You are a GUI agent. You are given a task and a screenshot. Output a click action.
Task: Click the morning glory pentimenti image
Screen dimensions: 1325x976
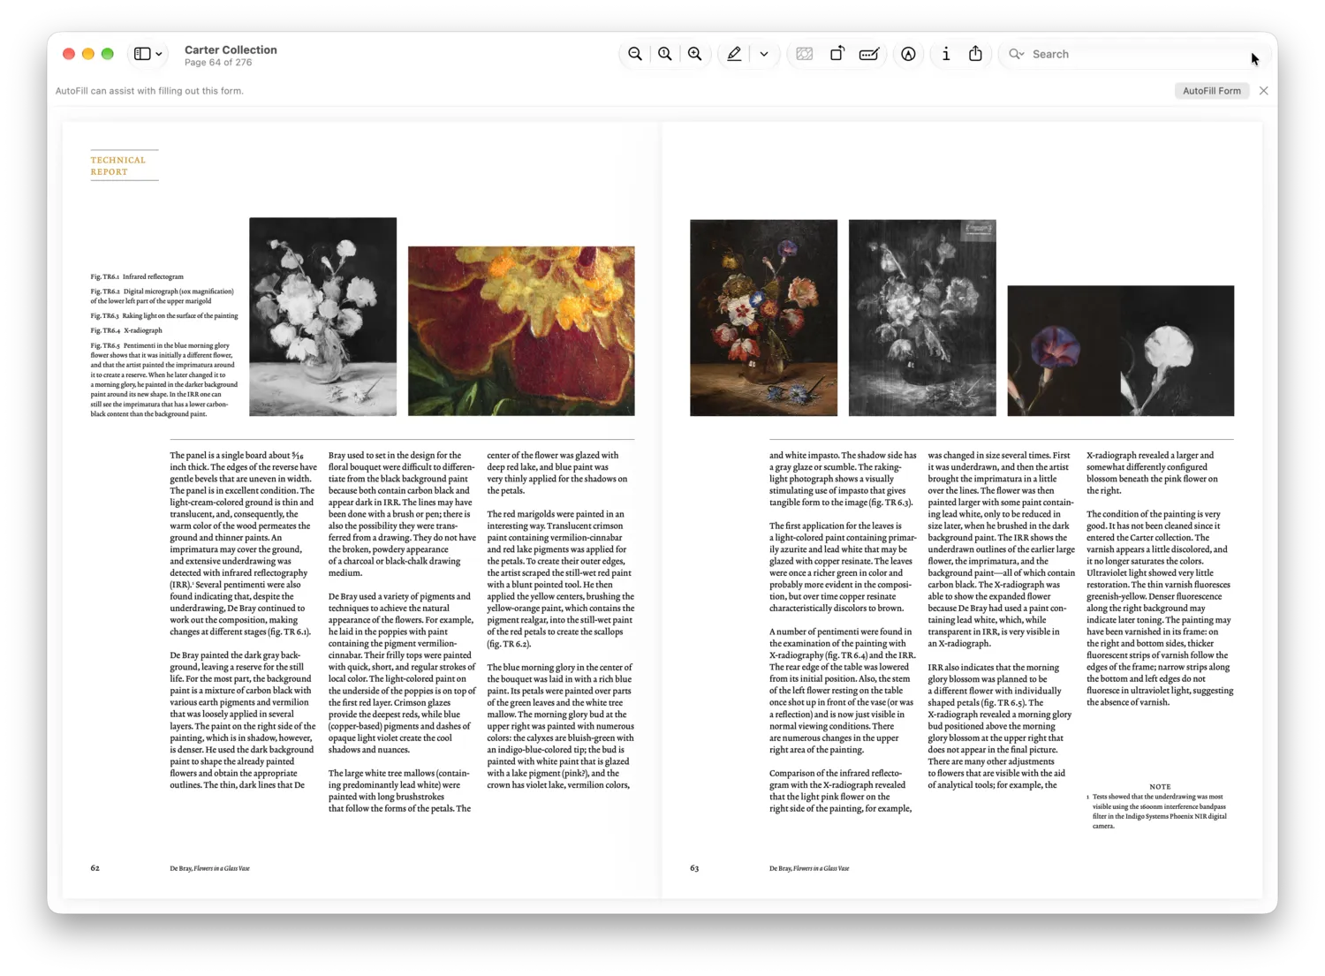1121,351
